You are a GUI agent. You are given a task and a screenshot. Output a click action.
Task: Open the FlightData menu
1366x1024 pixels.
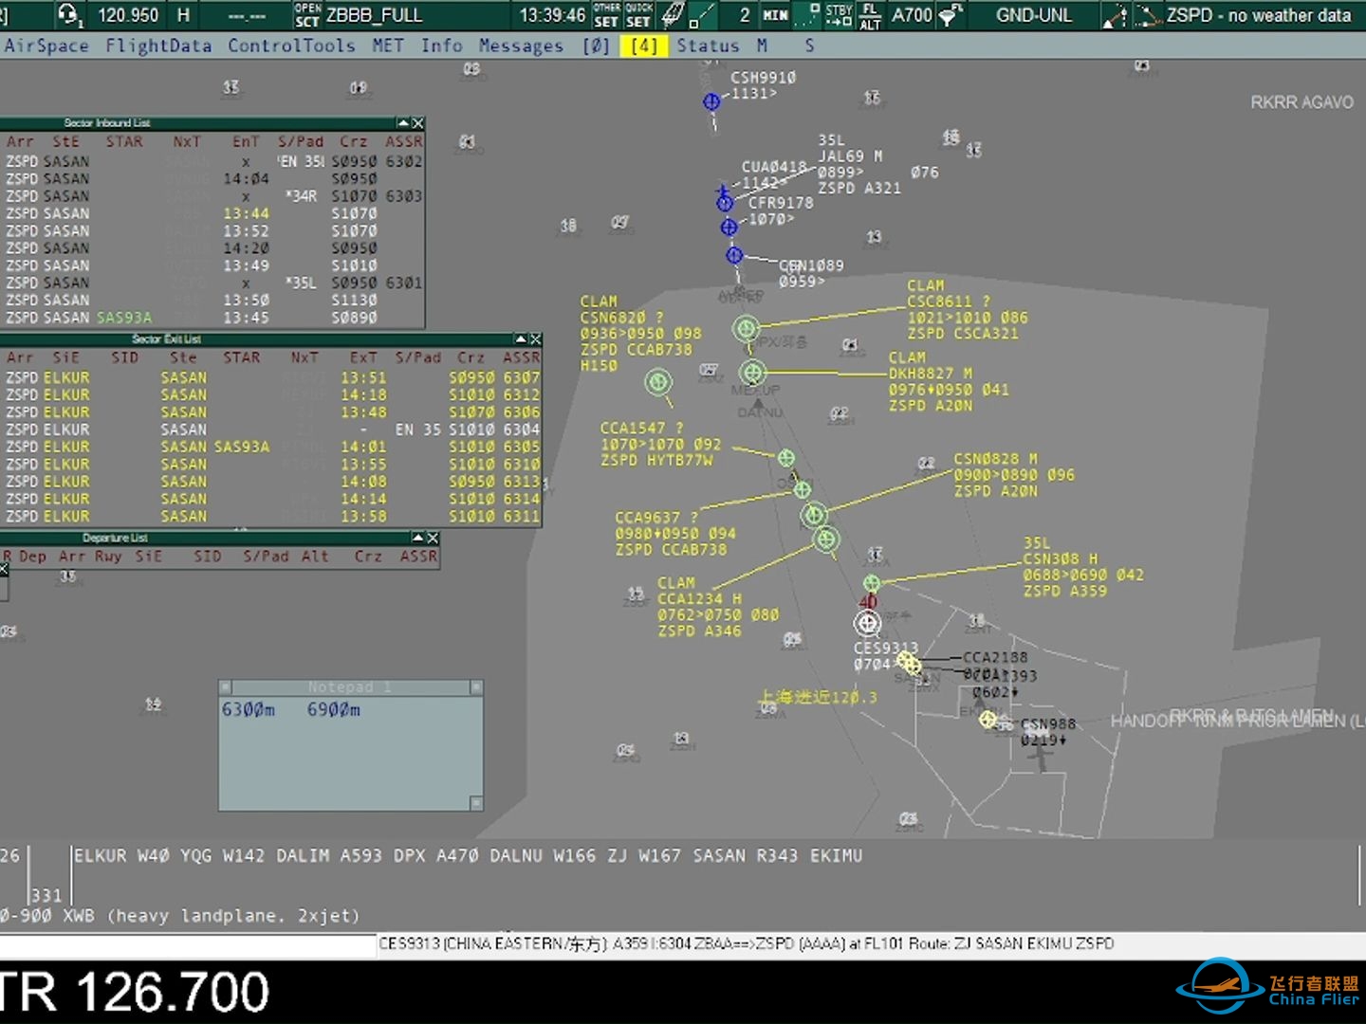coord(158,46)
